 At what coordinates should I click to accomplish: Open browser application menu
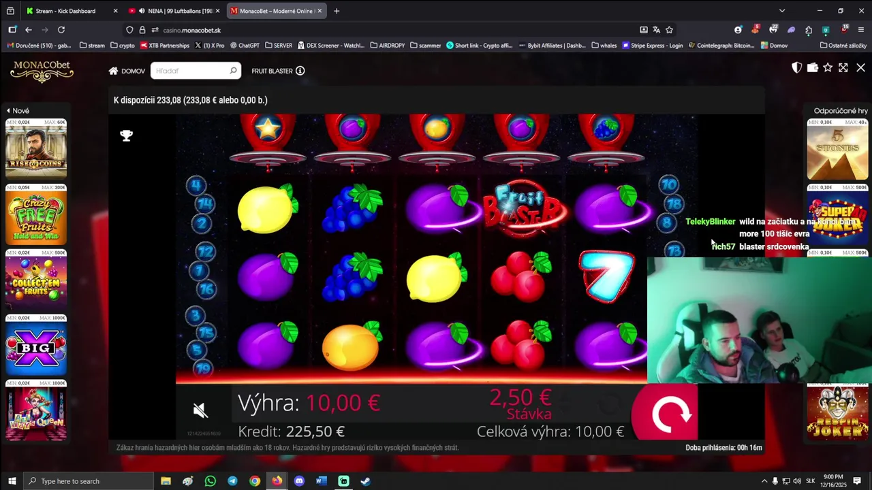click(x=861, y=30)
